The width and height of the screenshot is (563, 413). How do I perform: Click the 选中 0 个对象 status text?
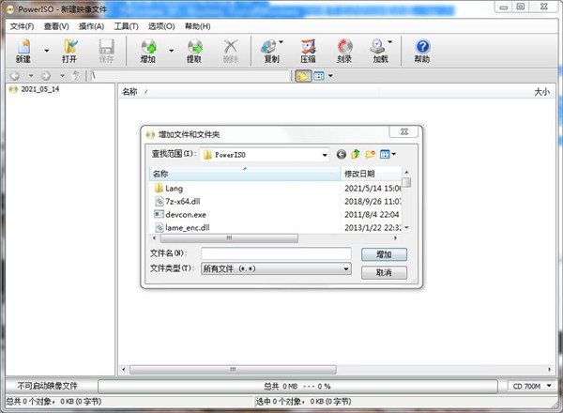pos(303,401)
